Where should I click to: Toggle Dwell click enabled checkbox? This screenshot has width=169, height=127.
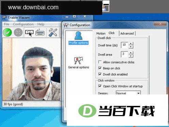tap(100, 74)
